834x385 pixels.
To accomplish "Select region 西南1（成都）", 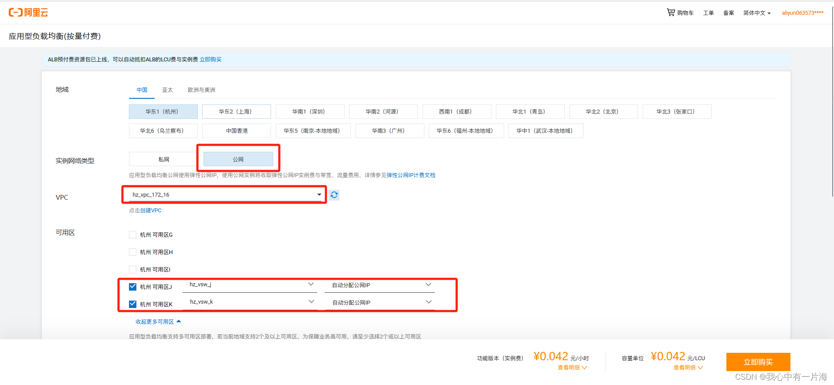I will coord(457,112).
